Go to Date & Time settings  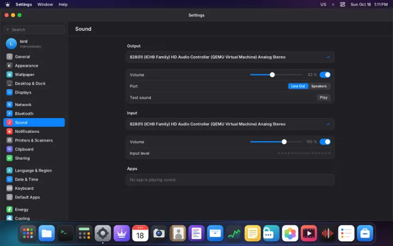point(34,179)
